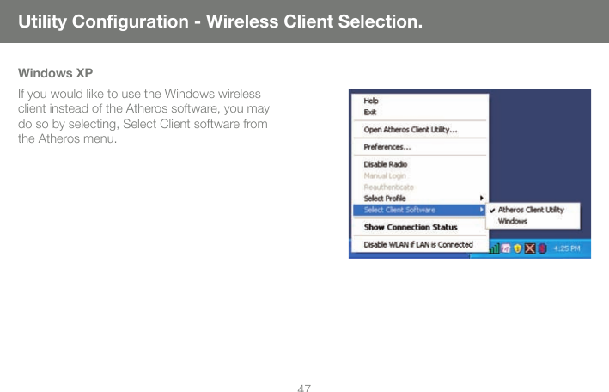Expand the Select Profile submenu
The width and height of the screenshot is (609, 392).
420,199
